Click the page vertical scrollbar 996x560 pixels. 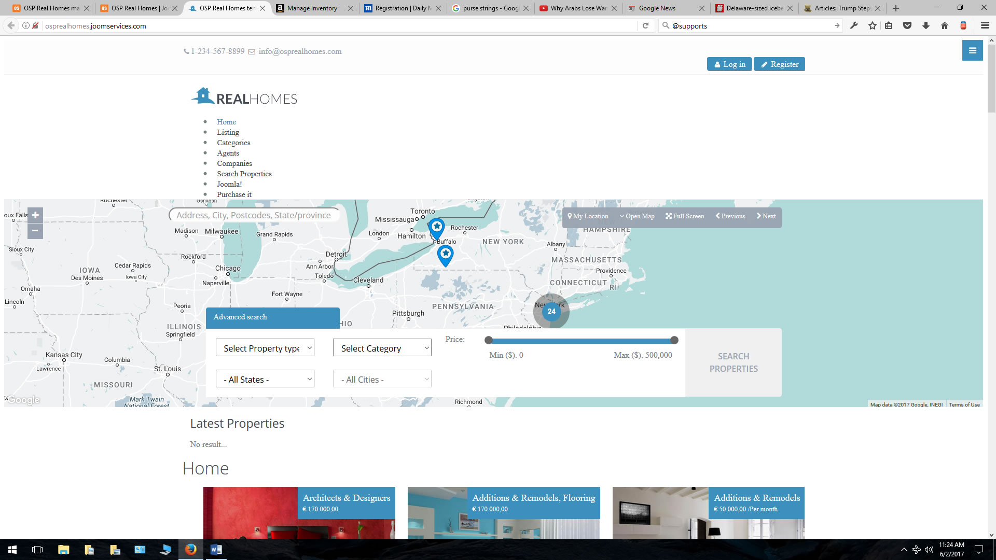click(x=991, y=78)
